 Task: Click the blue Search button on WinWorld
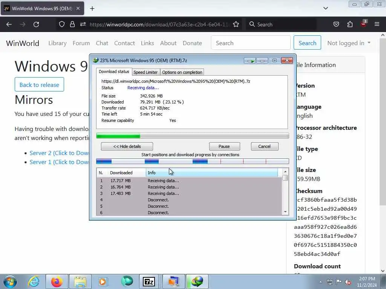coord(307,43)
